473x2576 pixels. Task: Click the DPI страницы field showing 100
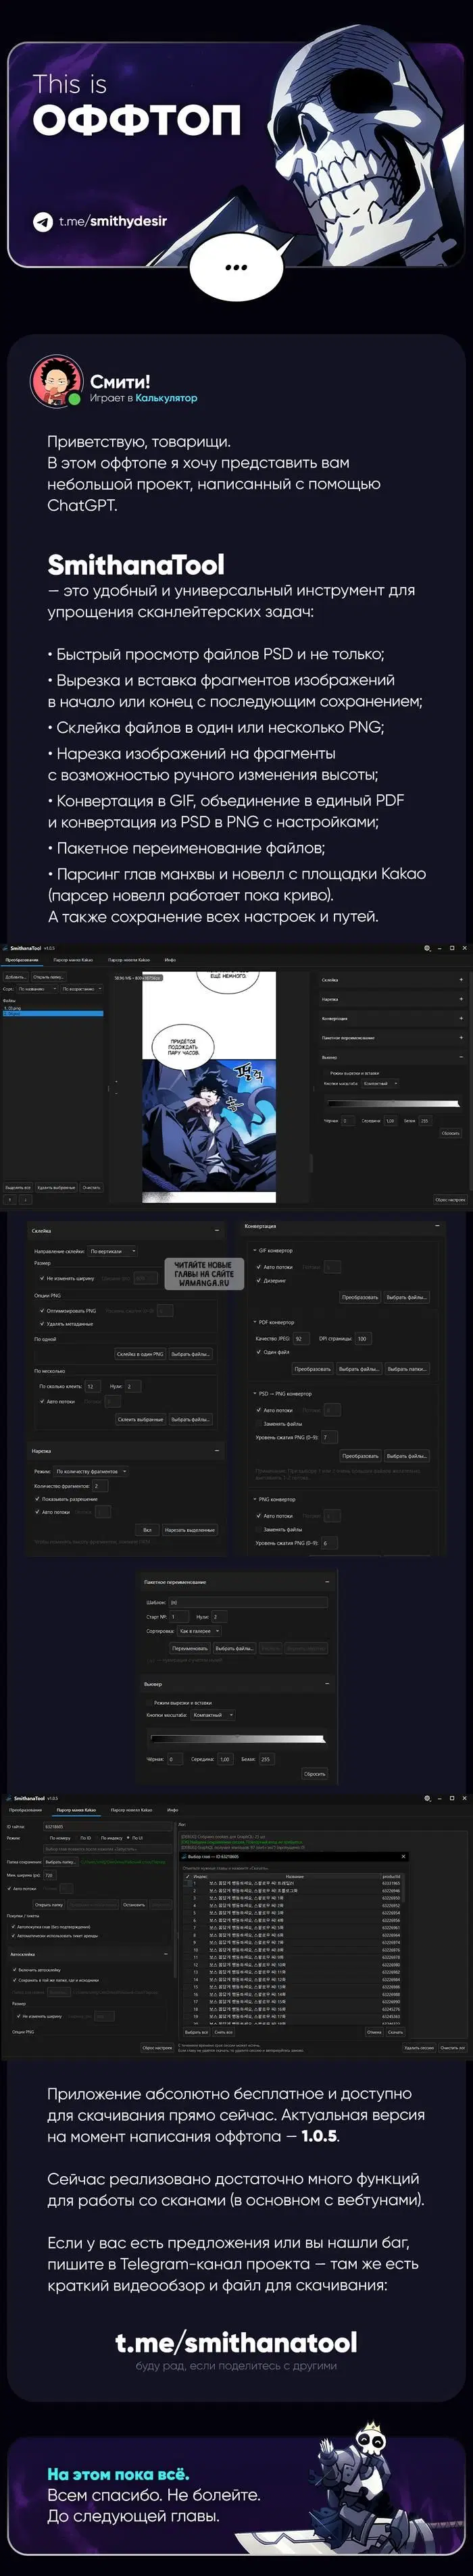362,1339
